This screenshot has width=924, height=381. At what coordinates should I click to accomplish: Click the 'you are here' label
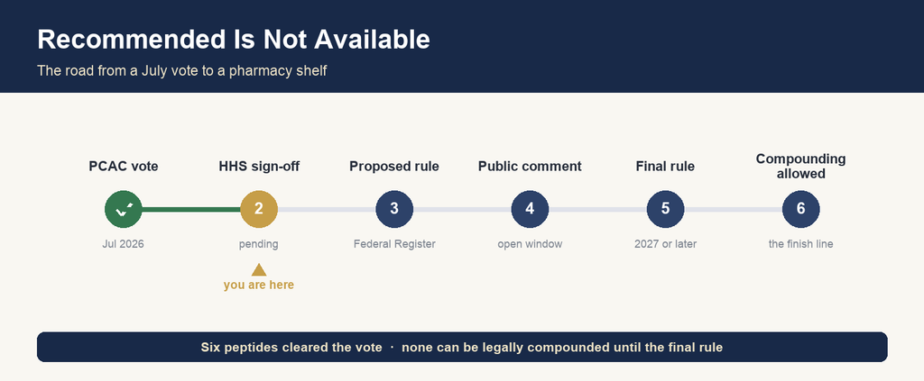pos(259,286)
